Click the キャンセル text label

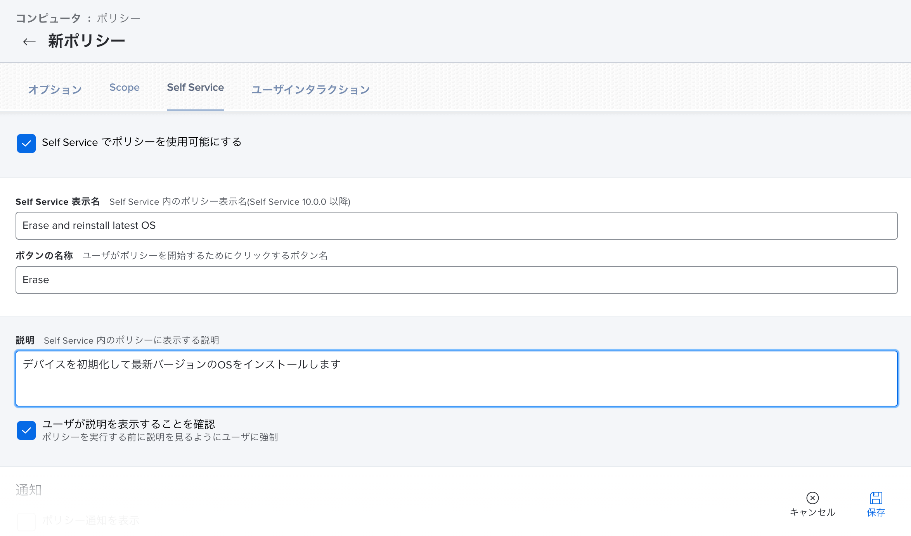812,512
